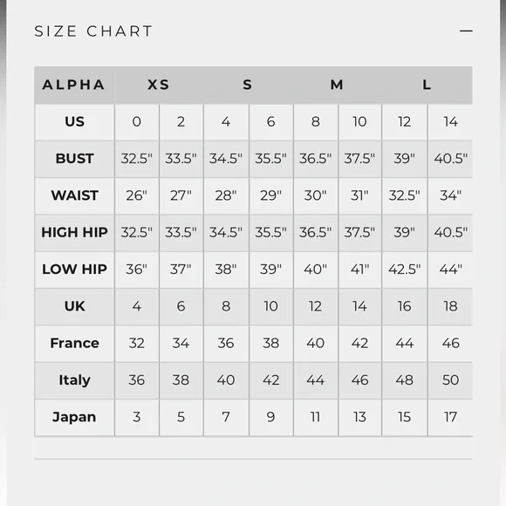Select the LOW HIP row label

click(x=74, y=270)
